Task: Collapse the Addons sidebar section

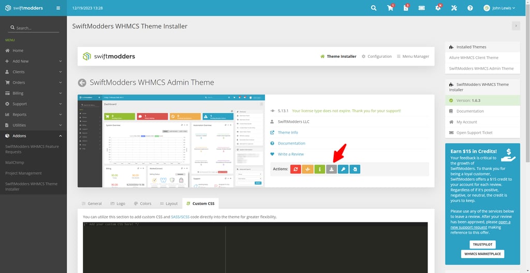Action: coord(33,136)
